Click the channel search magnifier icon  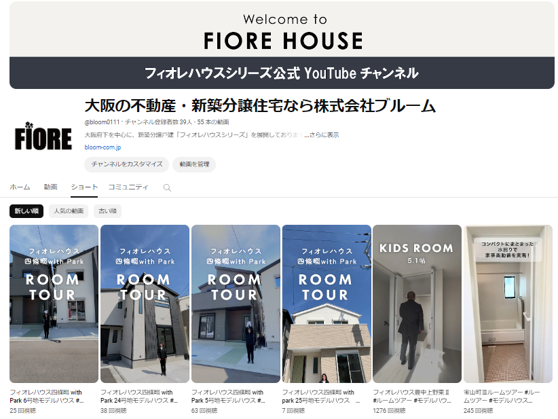click(x=167, y=187)
